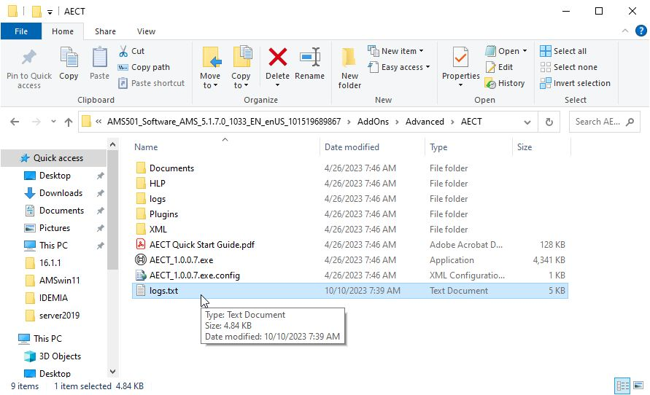This screenshot has width=650, height=395.
Task: Sort by the Date modified column
Action: [352, 147]
